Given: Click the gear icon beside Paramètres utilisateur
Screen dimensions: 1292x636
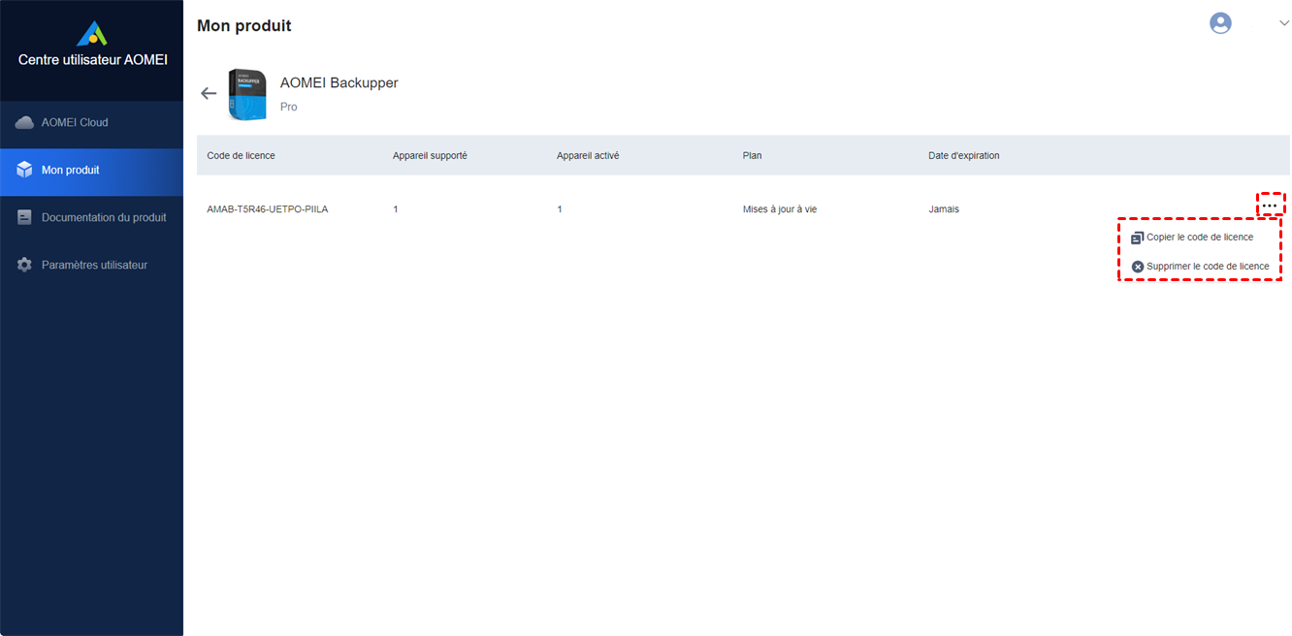Looking at the screenshot, I should [24, 265].
